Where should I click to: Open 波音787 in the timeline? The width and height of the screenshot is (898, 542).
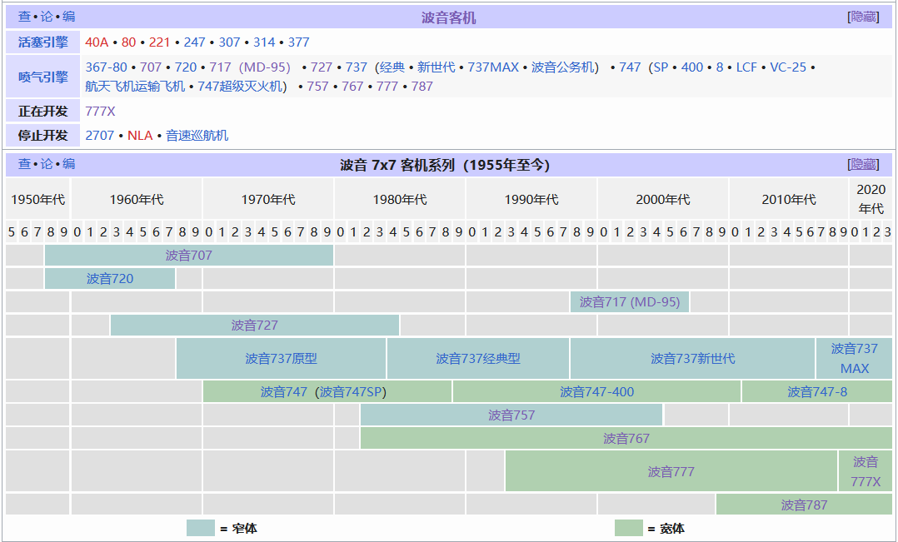[804, 505]
